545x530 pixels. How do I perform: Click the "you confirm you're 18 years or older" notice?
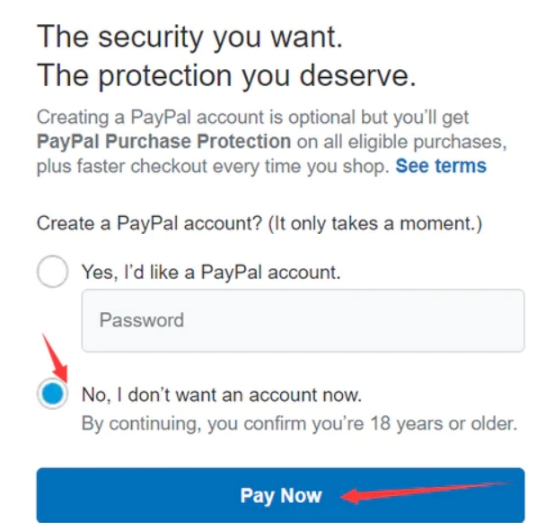tap(359, 423)
